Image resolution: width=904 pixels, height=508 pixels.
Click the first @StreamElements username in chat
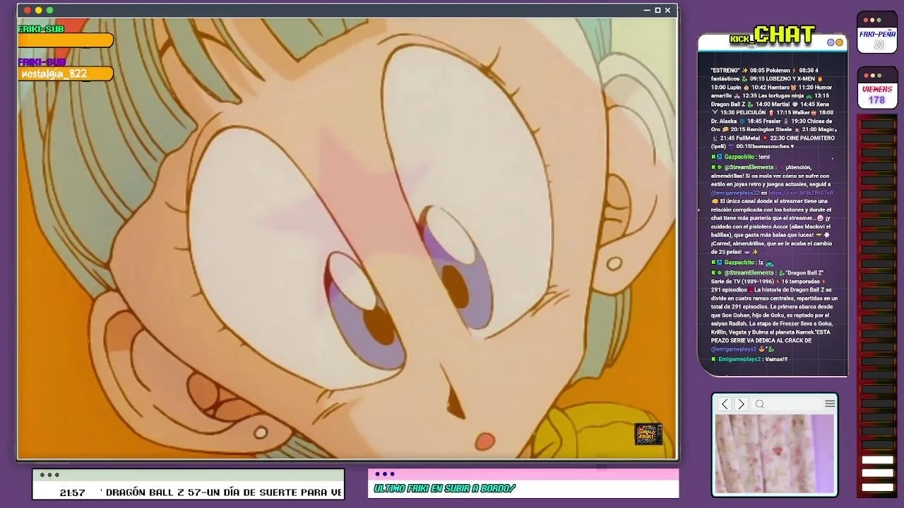749,167
